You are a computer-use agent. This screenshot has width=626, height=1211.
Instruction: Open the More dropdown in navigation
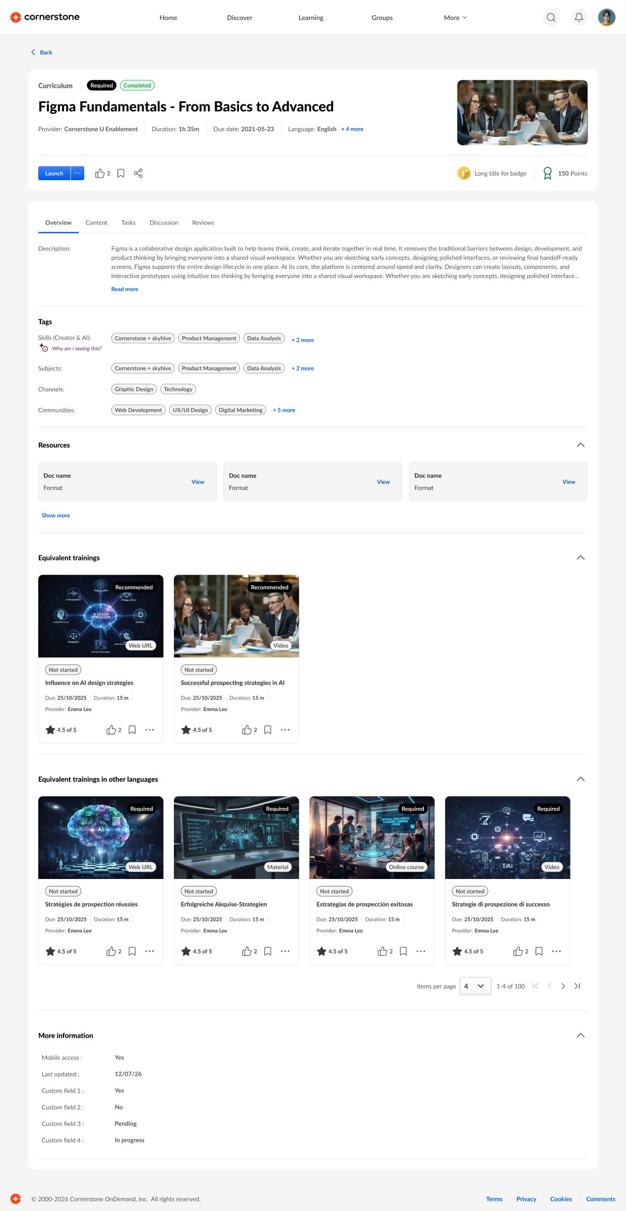tap(455, 18)
